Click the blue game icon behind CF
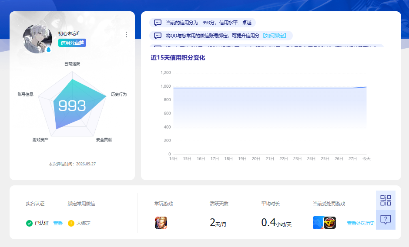Viewport: 409px width, 247px height. [x=318, y=223]
